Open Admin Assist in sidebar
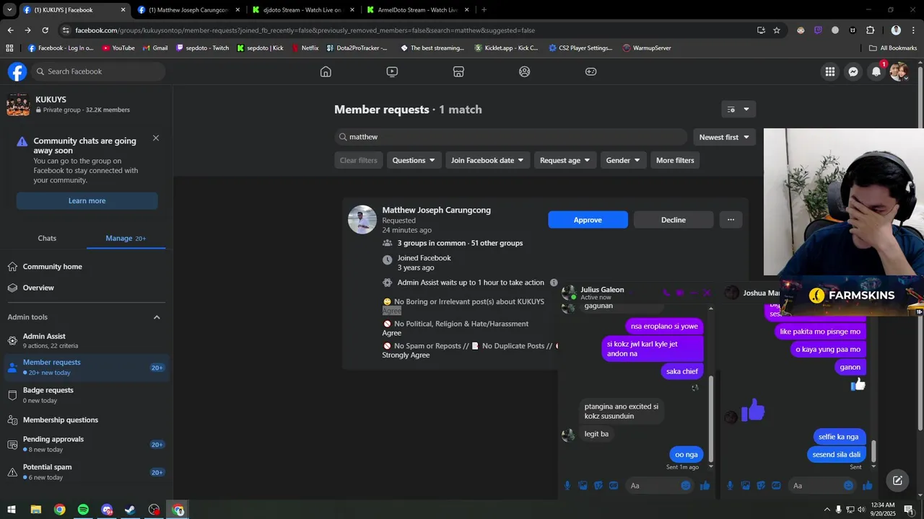The image size is (924, 519). click(x=87, y=340)
